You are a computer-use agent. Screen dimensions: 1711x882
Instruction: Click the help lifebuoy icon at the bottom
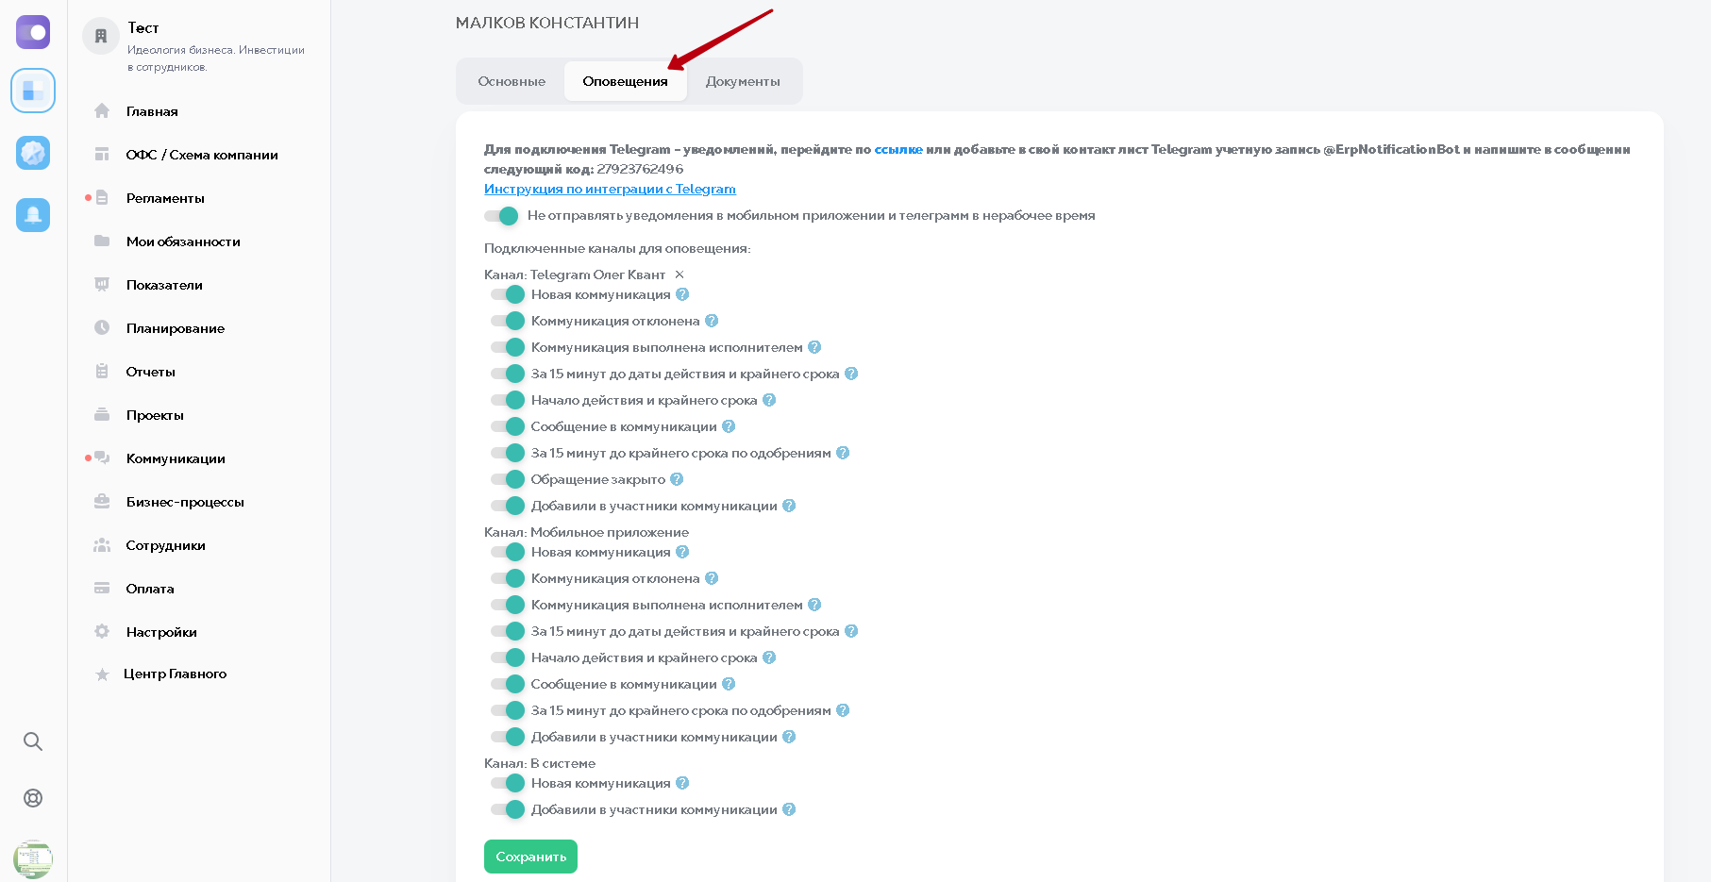[33, 797]
